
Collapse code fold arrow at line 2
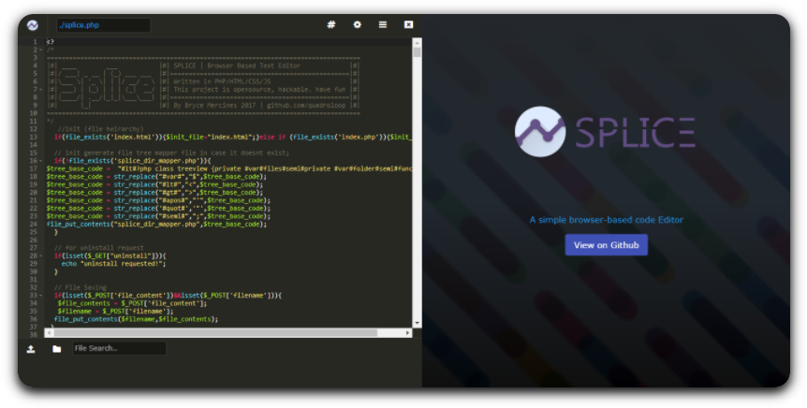point(41,50)
